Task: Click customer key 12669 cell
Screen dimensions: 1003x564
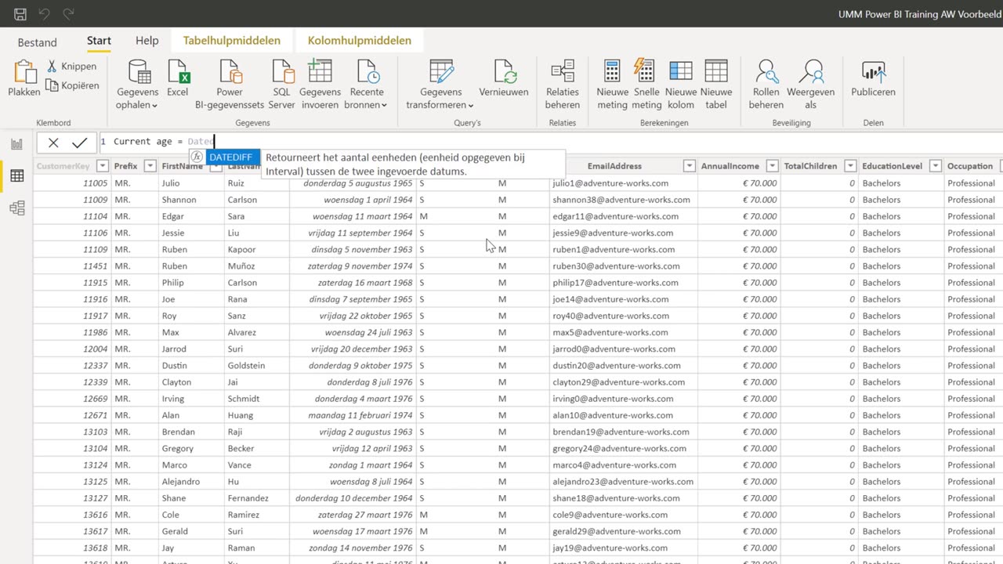Action: coord(95,399)
